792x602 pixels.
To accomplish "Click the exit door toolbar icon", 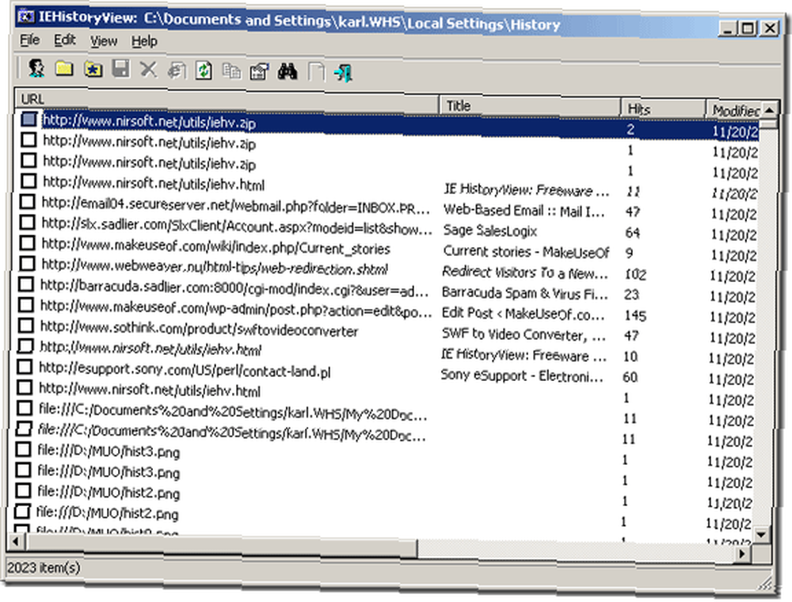I will tap(344, 73).
